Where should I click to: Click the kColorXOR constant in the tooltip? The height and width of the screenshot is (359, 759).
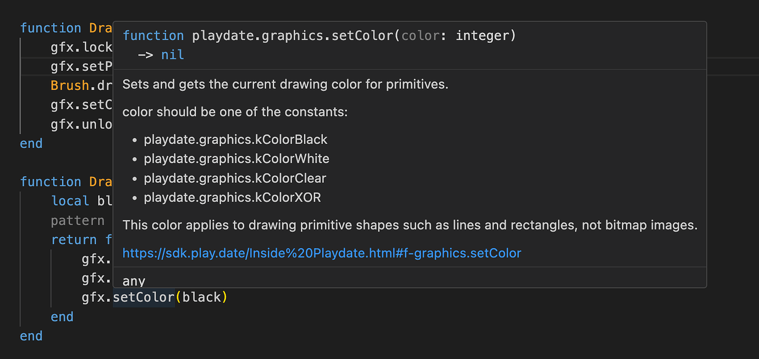point(232,197)
